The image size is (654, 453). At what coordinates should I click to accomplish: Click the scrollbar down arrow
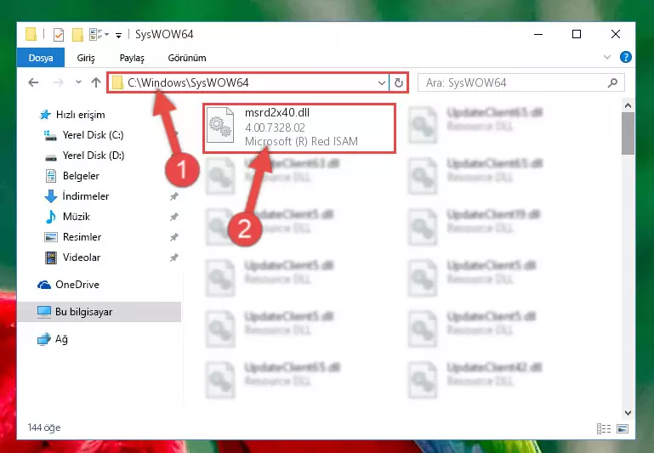point(628,412)
